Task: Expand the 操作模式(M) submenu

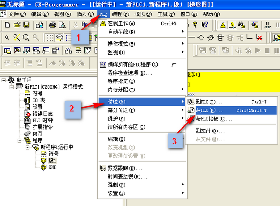Action: click(142, 44)
